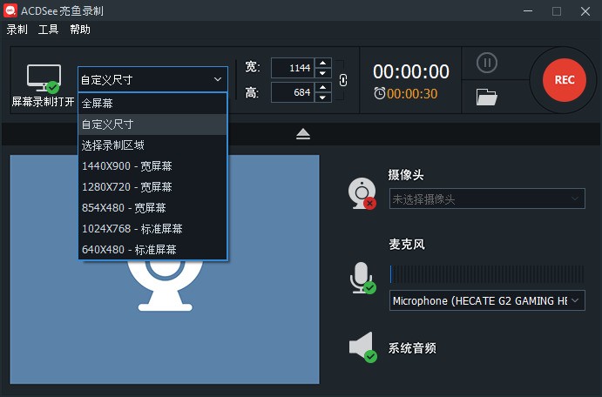This screenshot has width=602, height=397.
Task: Select 选择录制区域 from the list
Action: pos(152,145)
